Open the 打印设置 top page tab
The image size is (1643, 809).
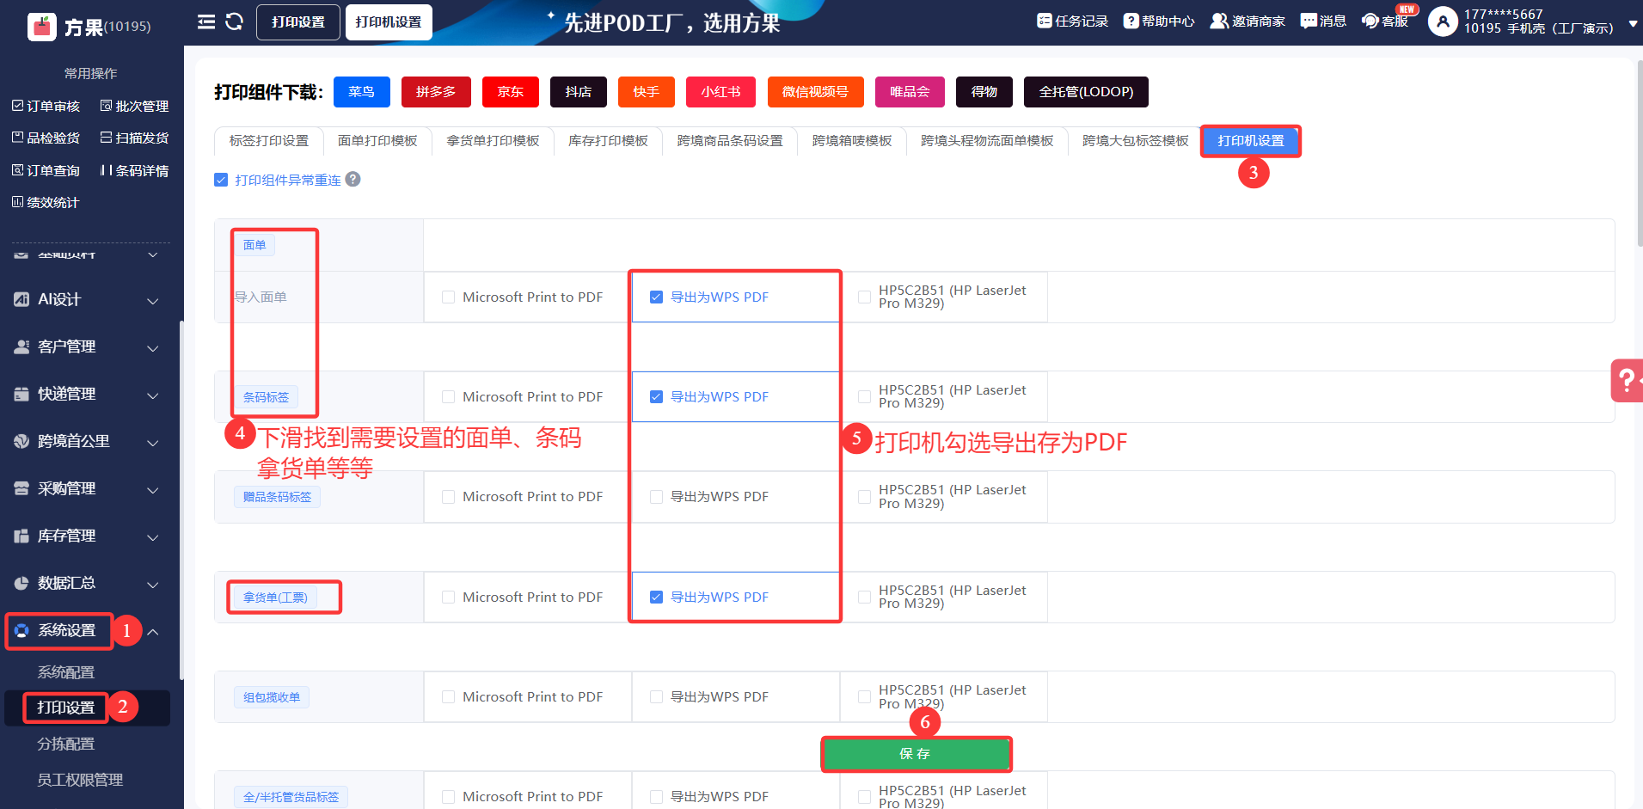[298, 22]
